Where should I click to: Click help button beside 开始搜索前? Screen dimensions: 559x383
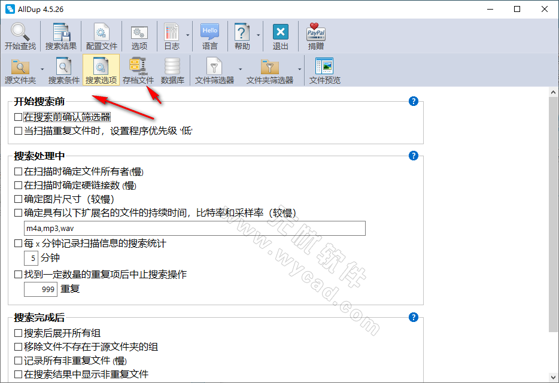tap(413, 101)
